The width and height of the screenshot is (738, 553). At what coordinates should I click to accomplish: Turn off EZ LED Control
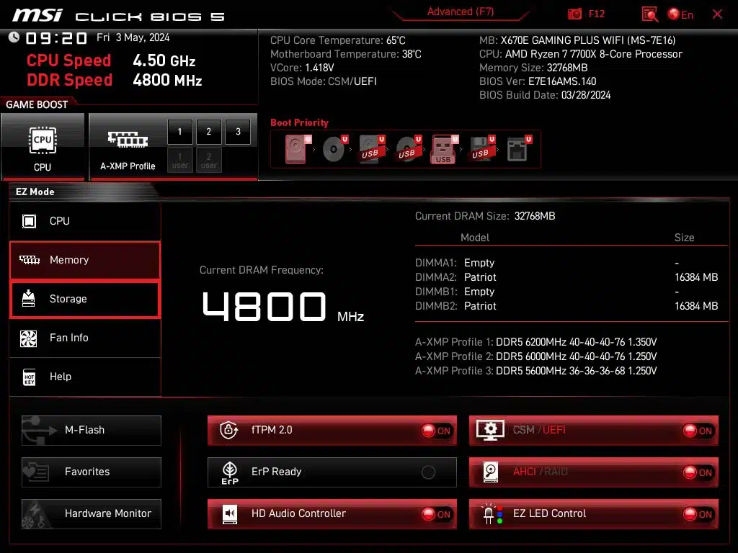tap(698, 514)
